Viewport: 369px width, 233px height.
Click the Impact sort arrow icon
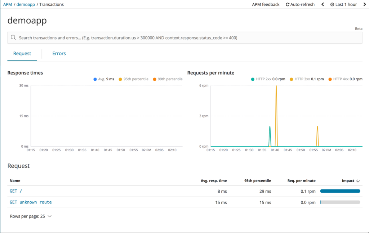(x=358, y=180)
